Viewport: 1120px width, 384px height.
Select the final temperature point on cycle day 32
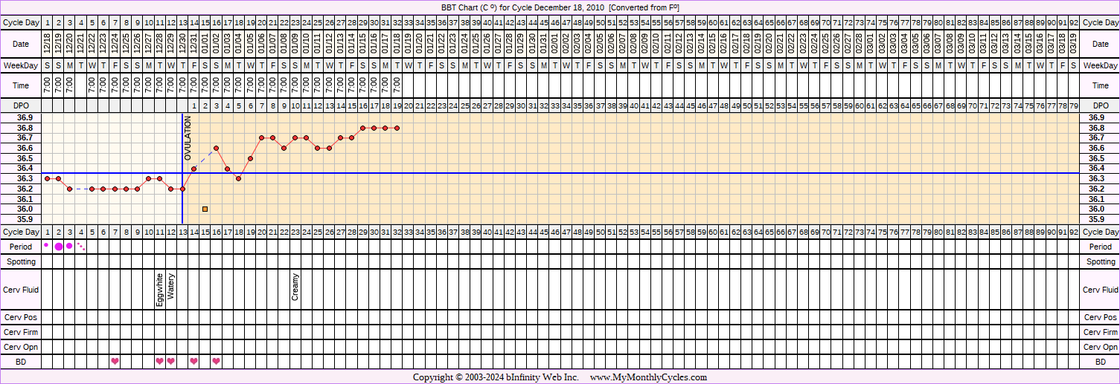tap(397, 128)
